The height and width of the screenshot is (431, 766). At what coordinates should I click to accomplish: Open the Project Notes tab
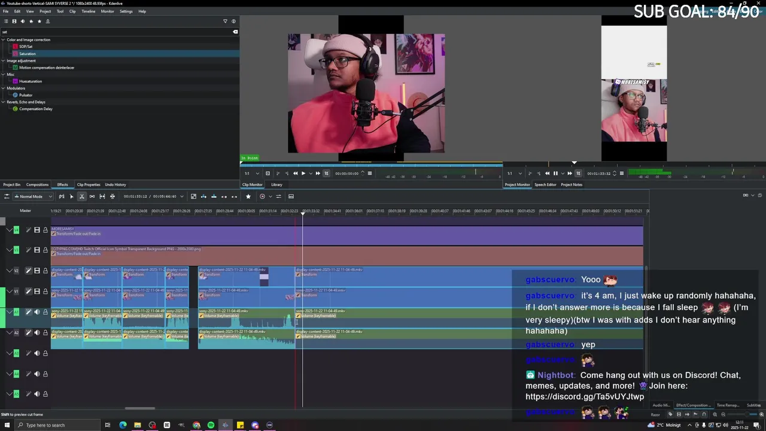pos(572,184)
